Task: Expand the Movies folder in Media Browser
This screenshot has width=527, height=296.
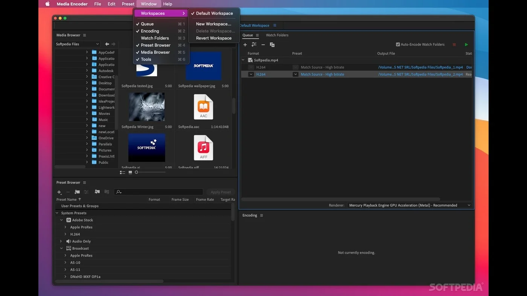Action: (x=87, y=113)
